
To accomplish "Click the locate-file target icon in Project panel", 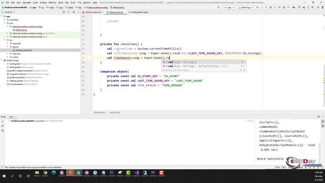I will pyautogui.click(x=64, y=12).
